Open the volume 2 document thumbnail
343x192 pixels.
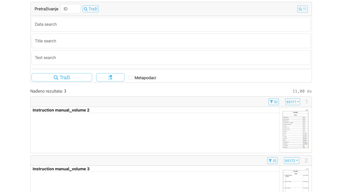(x=296, y=130)
